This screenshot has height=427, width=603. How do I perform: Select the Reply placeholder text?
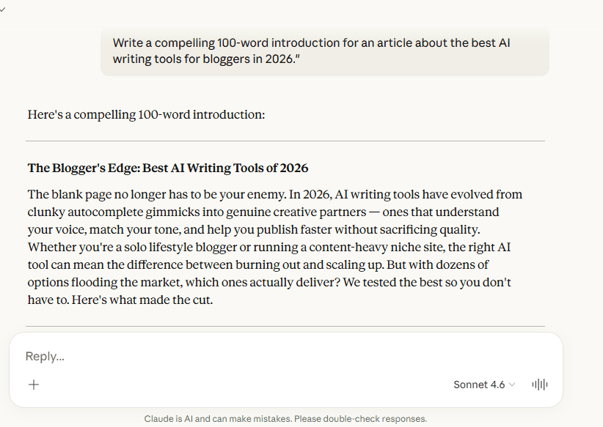(45, 356)
